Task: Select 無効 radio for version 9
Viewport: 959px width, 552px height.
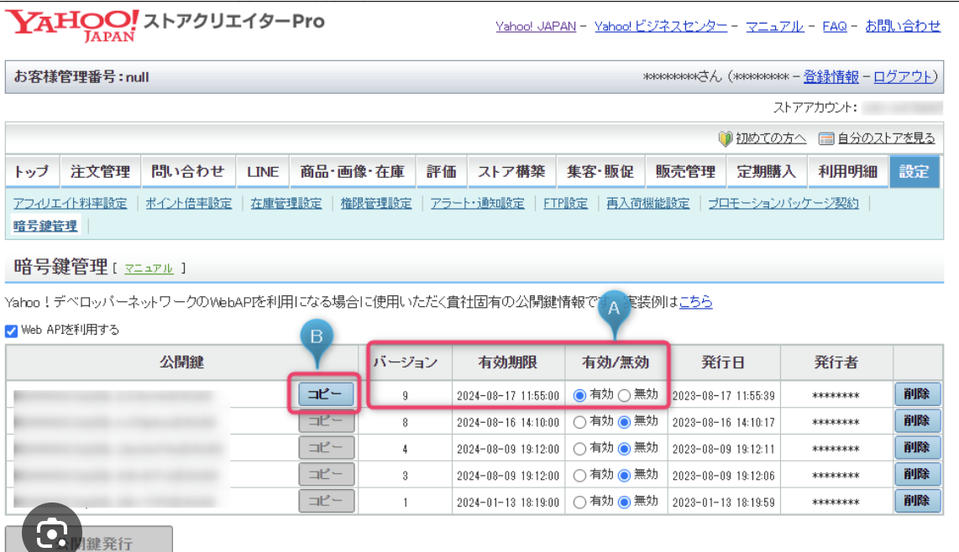Action: coord(624,395)
